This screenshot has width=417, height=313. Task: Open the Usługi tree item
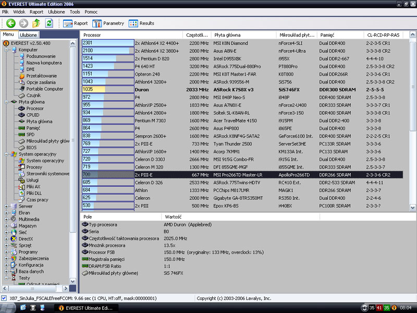click(32, 180)
